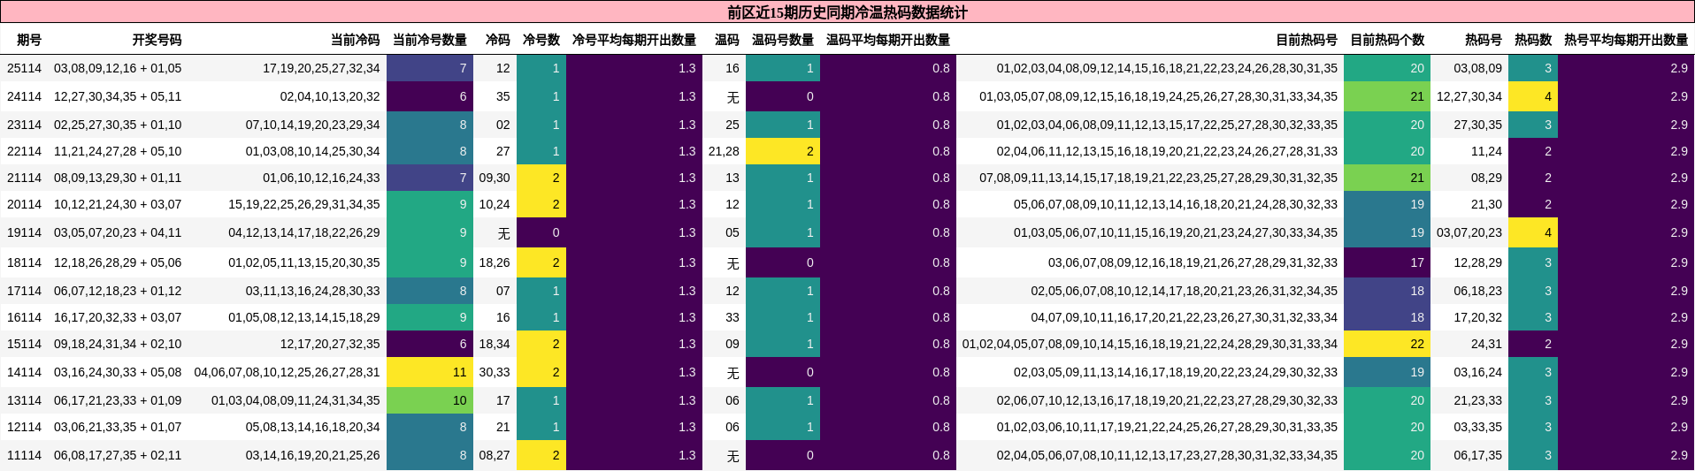1695x471 pixels.
Task: Click period number 20114
Action: (24, 204)
